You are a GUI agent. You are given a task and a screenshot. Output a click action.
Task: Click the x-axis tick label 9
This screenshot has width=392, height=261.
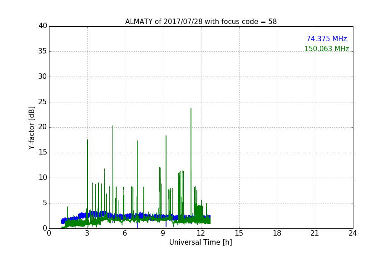click(x=163, y=233)
